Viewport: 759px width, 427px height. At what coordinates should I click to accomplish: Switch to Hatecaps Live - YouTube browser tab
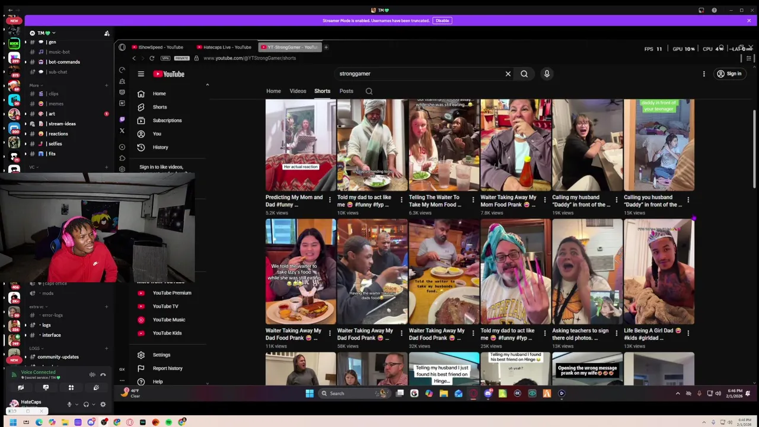point(225,47)
